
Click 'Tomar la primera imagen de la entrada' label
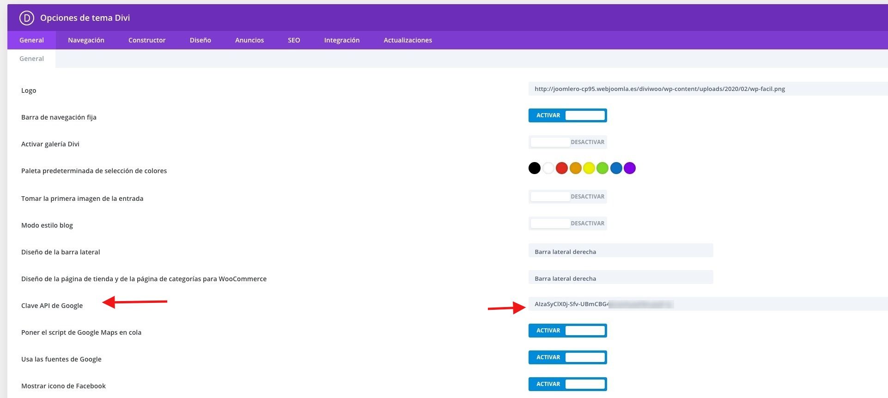point(82,199)
